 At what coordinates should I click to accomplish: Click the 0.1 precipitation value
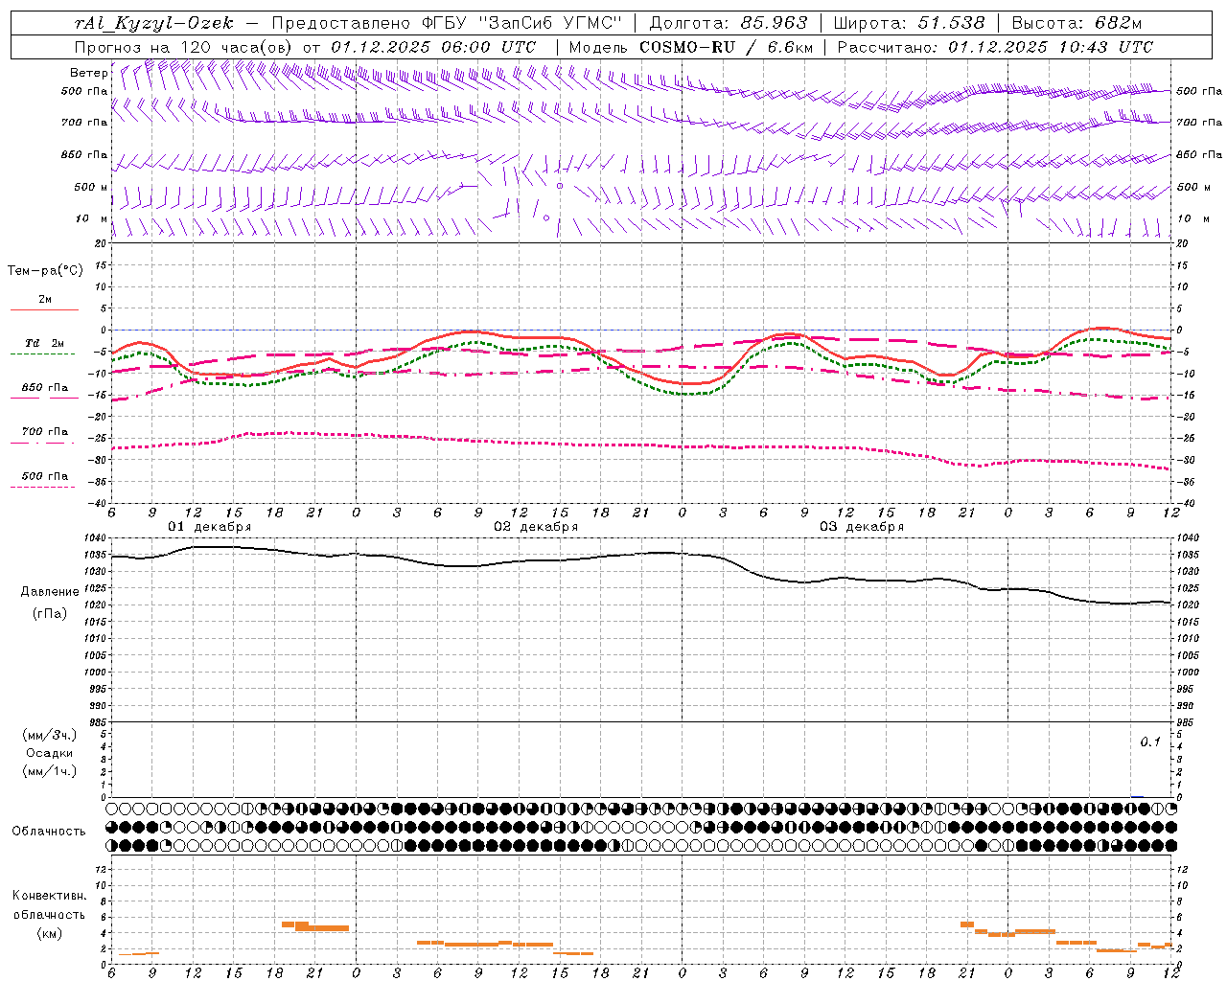pos(1149,741)
